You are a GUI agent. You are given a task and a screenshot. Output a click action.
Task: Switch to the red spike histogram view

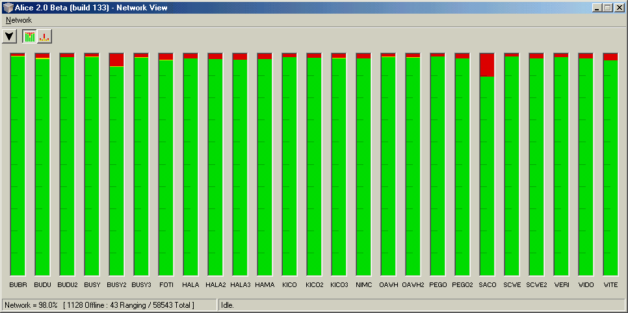pos(44,36)
